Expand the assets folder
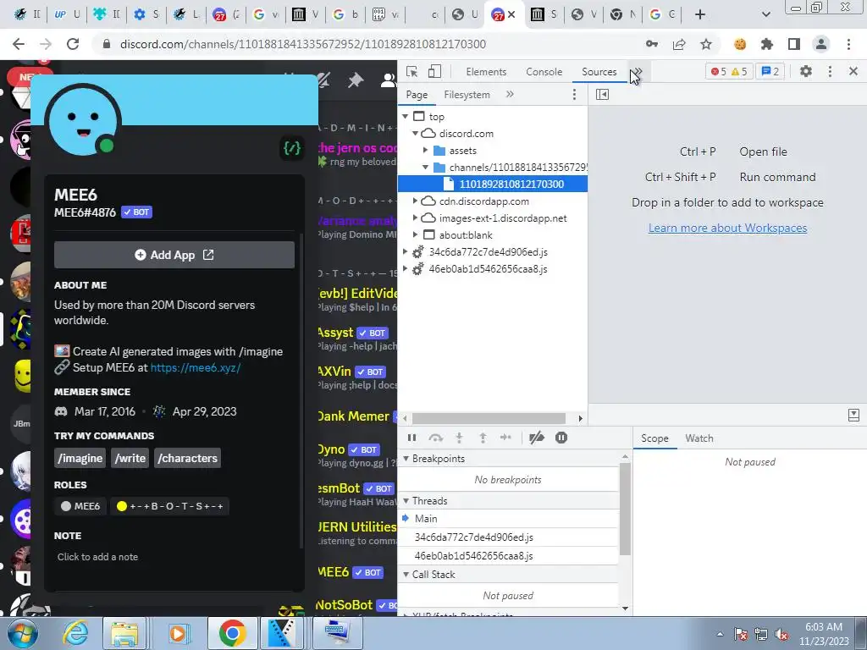Viewport: 867px width, 650px height. (x=425, y=151)
